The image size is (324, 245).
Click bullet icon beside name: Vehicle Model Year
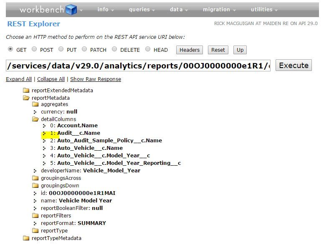(35, 201)
